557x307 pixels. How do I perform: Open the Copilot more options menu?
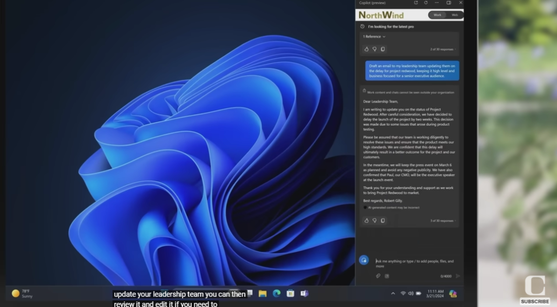437,3
